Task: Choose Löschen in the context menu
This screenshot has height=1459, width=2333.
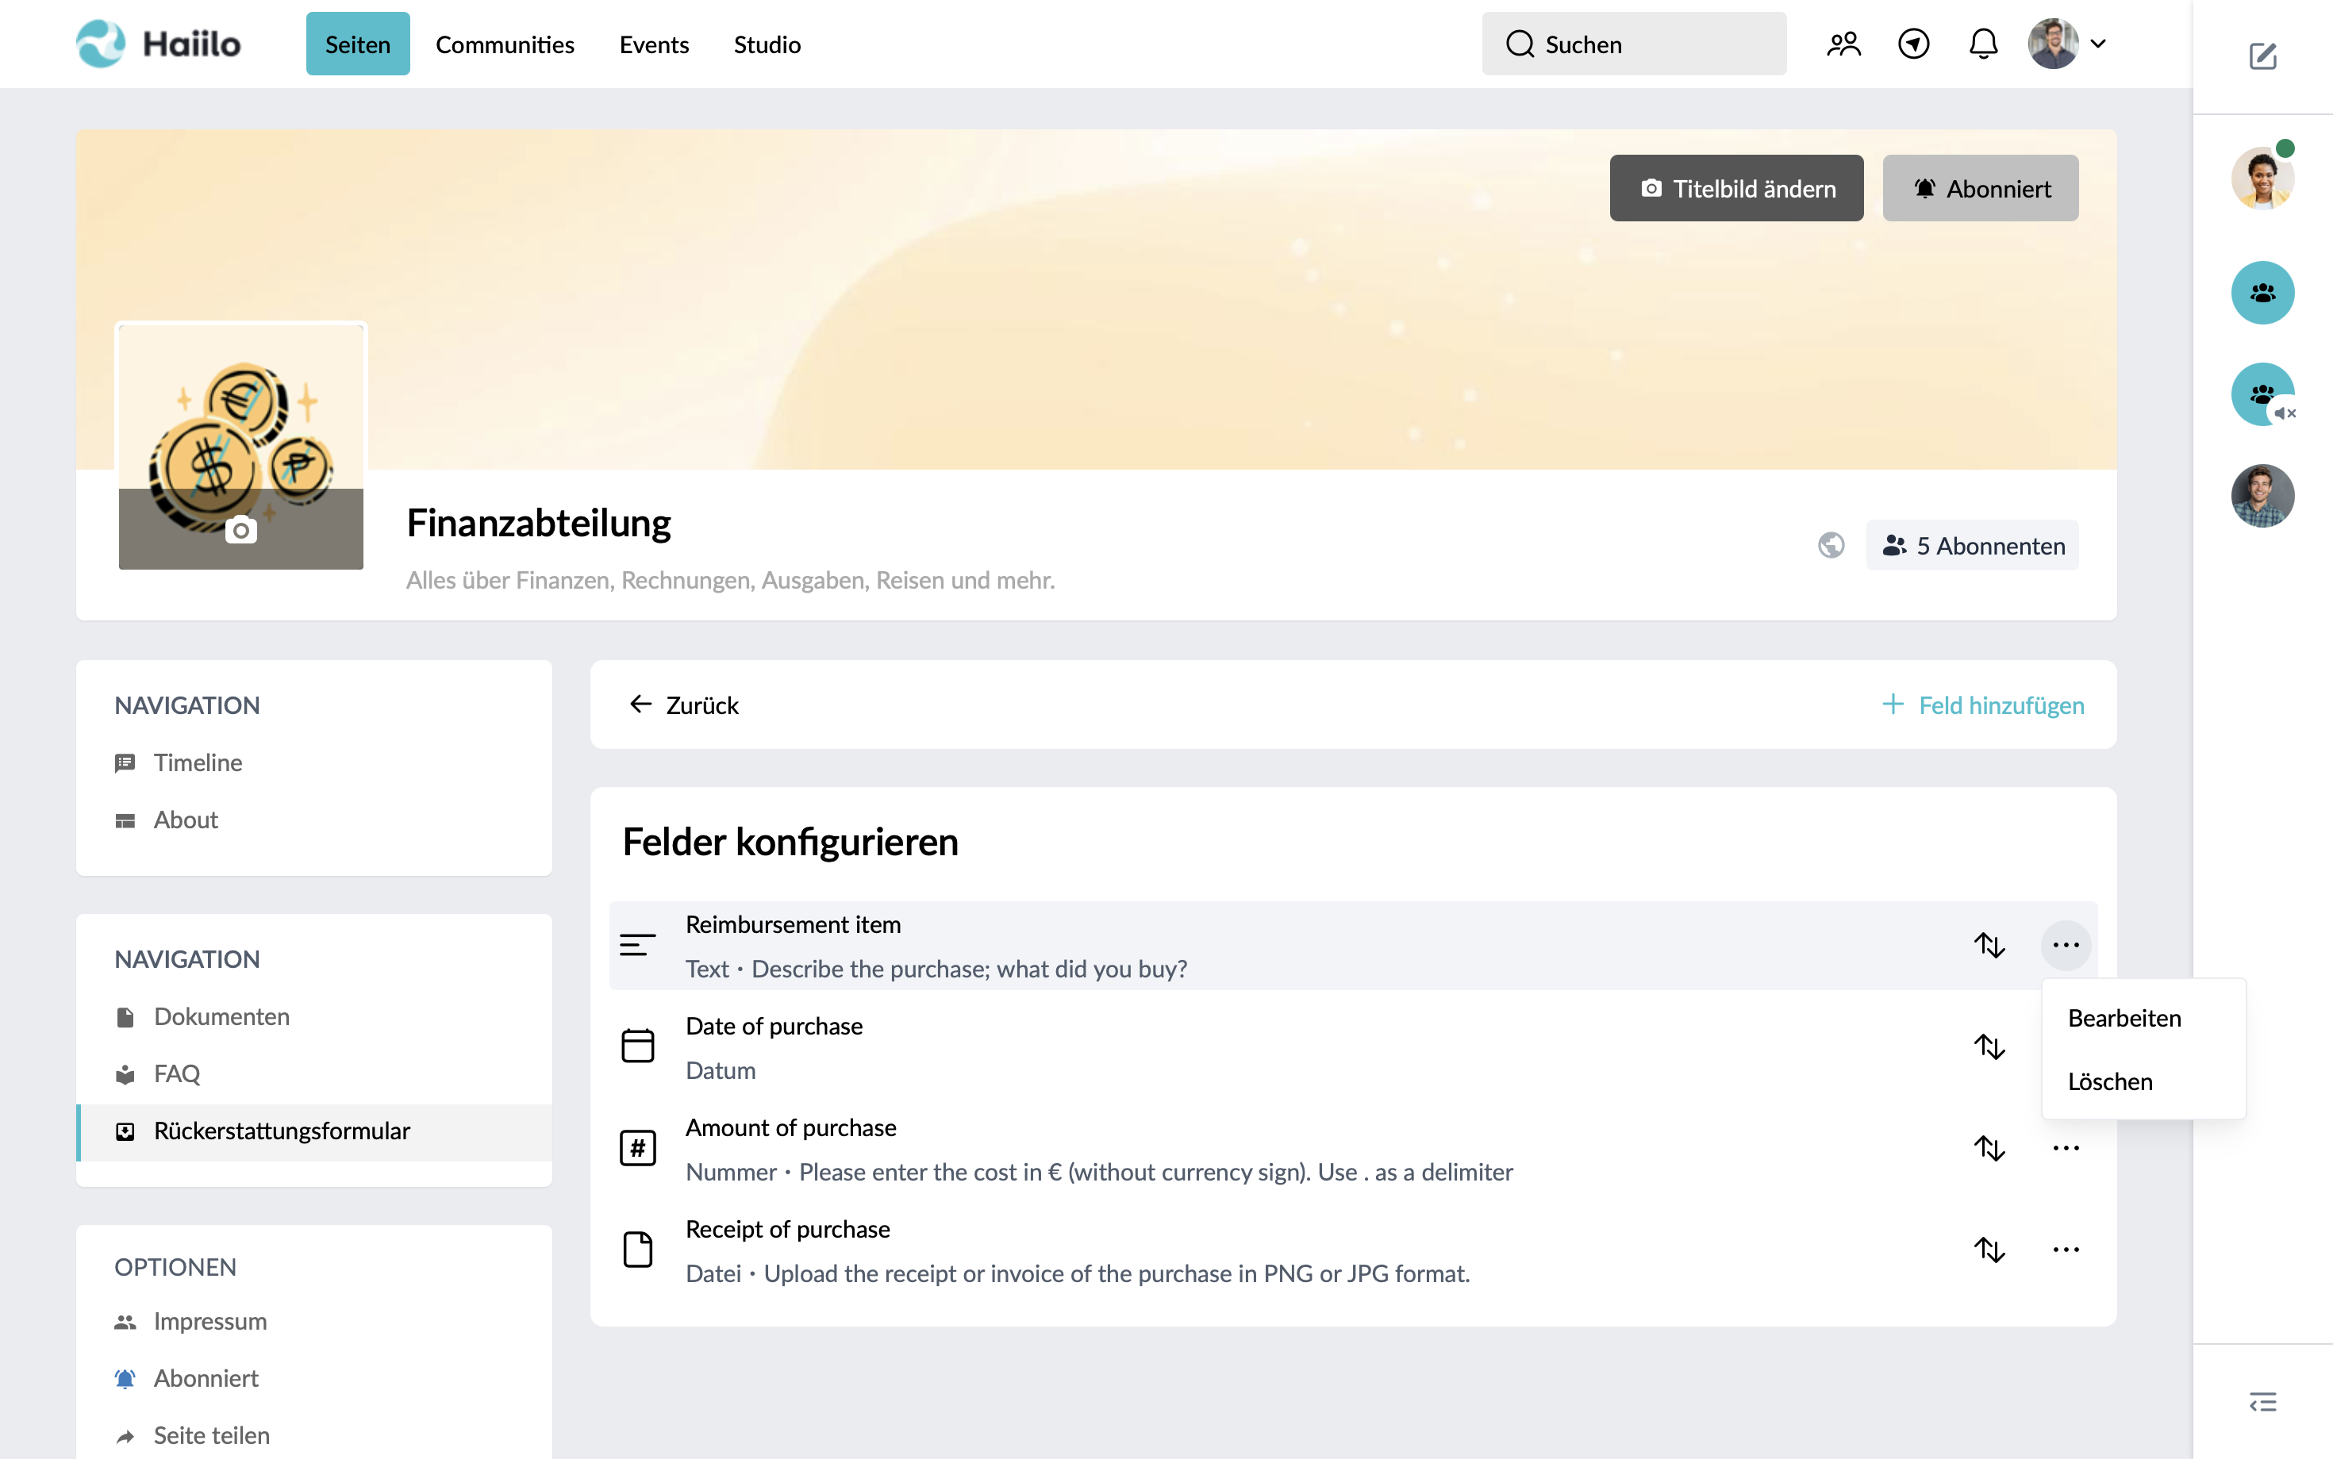Action: [x=2110, y=1081]
